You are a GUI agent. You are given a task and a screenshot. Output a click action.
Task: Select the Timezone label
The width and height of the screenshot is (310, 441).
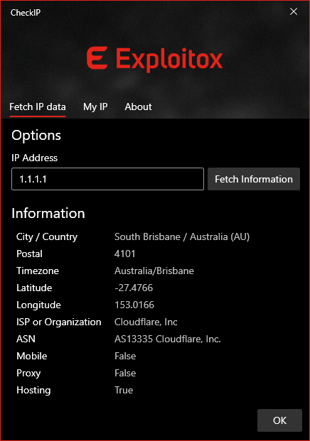pos(38,271)
